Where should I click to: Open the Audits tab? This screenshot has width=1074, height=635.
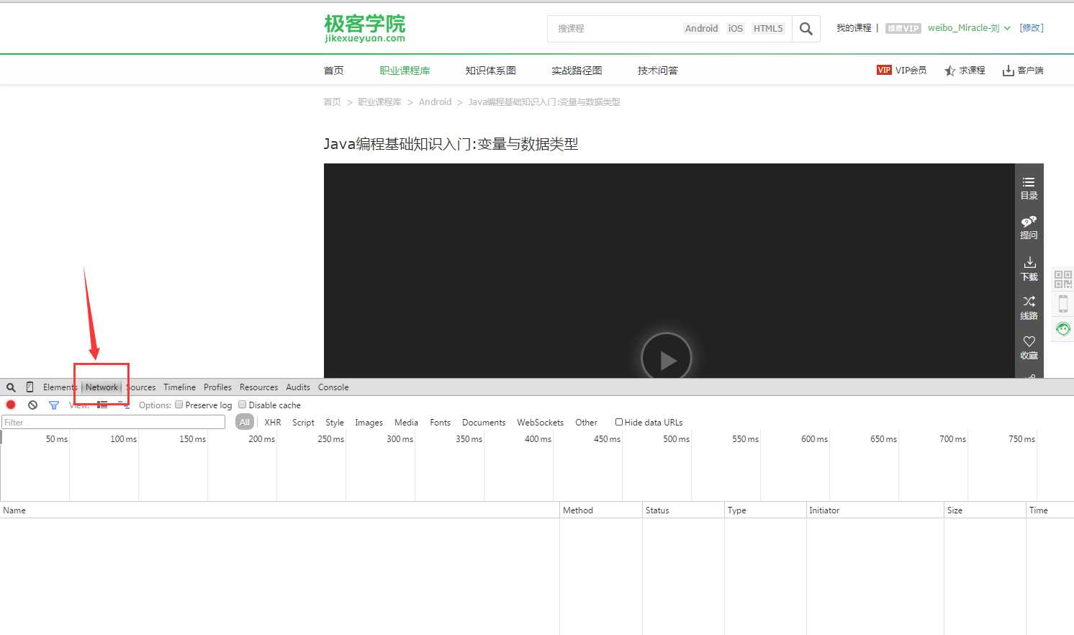(x=298, y=387)
